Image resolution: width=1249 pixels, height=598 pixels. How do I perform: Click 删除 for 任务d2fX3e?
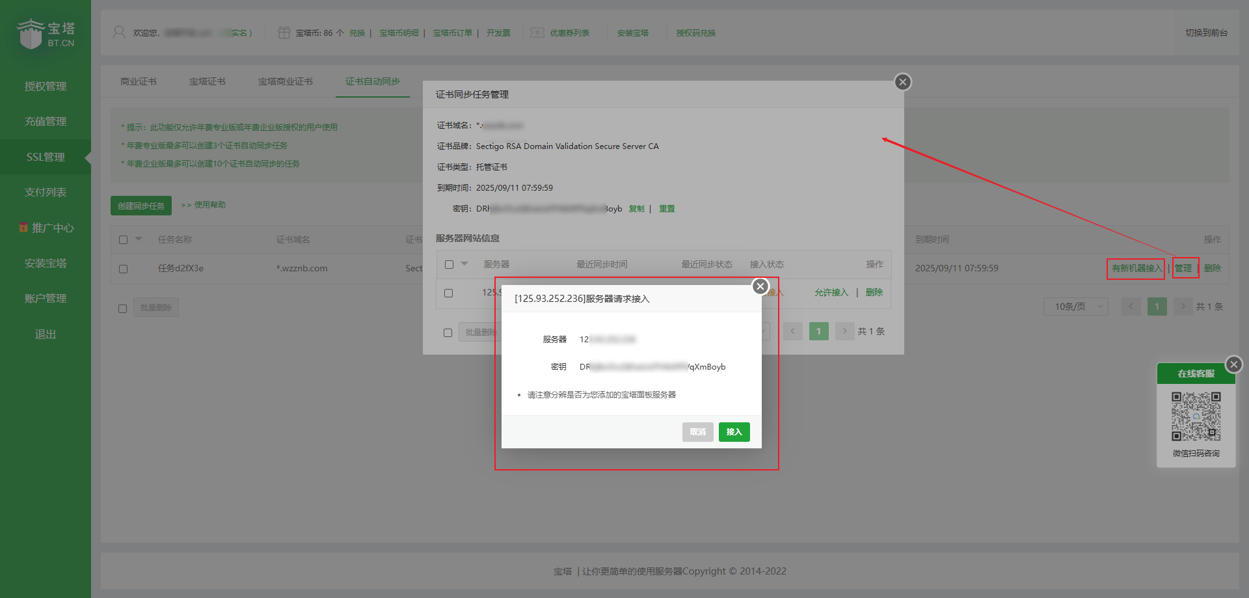(1213, 268)
